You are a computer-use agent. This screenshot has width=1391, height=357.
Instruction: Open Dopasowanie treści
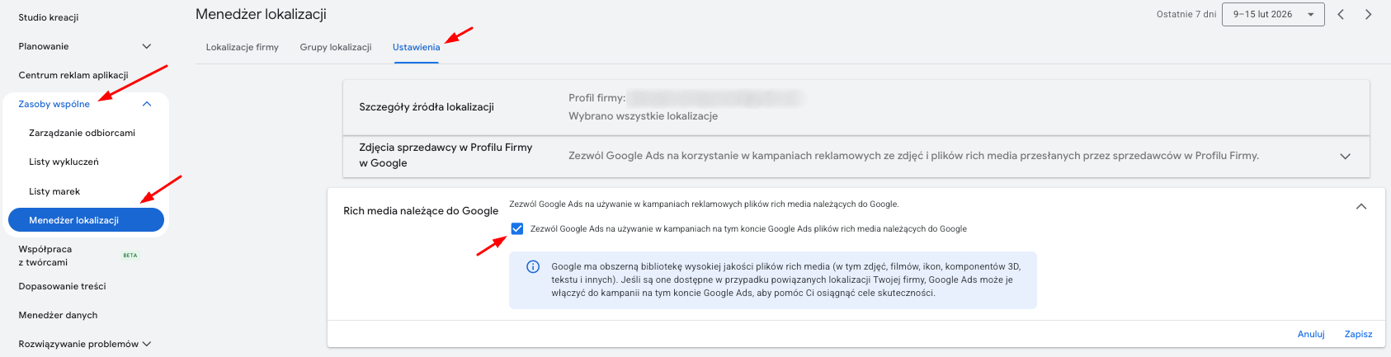pyautogui.click(x=62, y=286)
